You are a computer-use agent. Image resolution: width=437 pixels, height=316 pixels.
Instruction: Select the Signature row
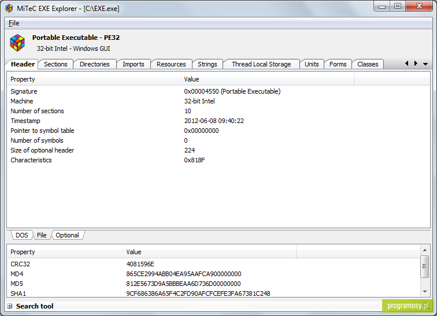click(218, 91)
